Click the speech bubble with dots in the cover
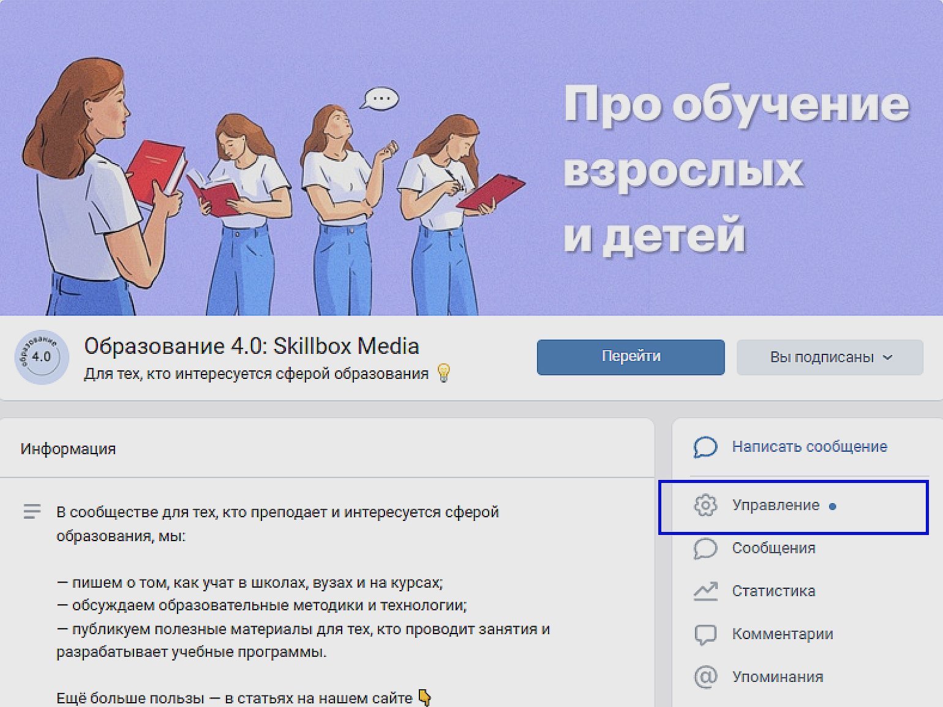Screen dimensions: 943x707 (x=380, y=99)
